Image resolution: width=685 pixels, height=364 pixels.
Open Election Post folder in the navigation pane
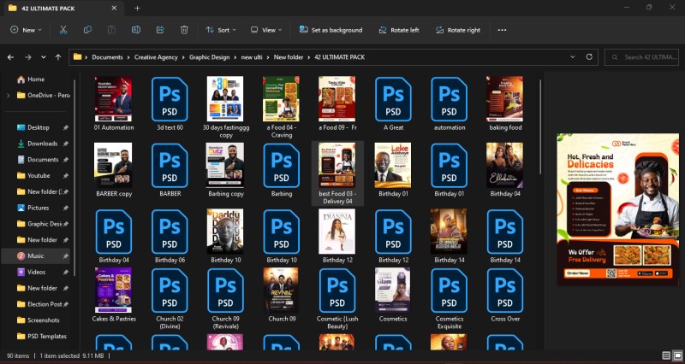pyautogui.click(x=45, y=304)
